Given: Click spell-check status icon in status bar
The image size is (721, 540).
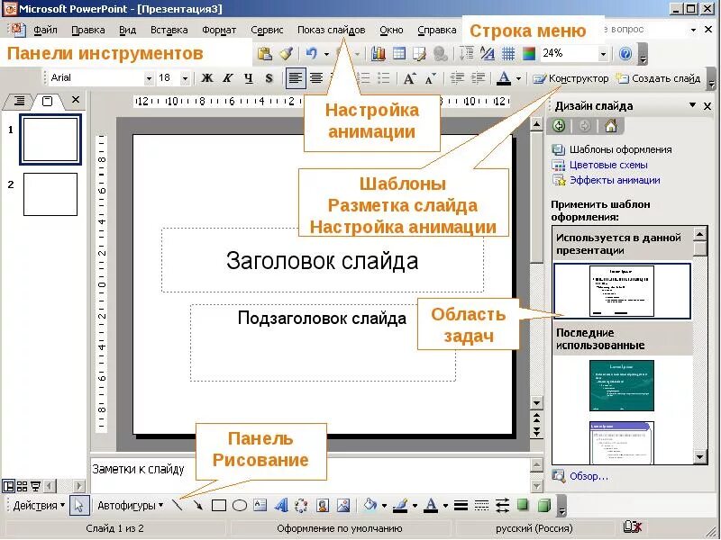Looking at the screenshot, I should [633, 527].
